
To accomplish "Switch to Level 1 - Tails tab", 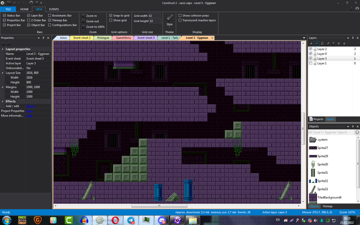I will point(170,38).
